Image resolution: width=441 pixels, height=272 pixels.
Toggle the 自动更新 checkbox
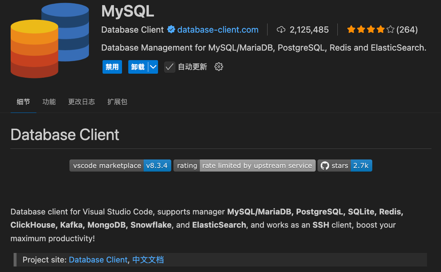tap(169, 67)
